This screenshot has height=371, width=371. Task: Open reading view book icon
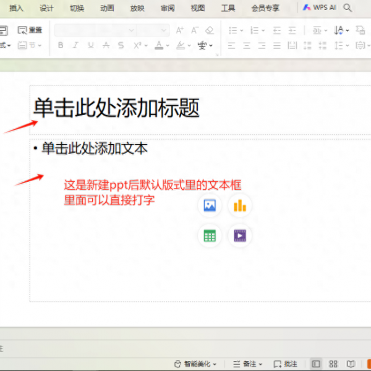pos(351,364)
